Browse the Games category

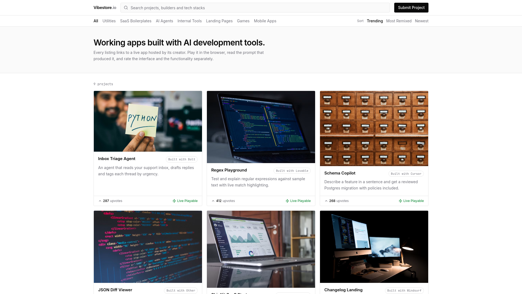point(243,21)
